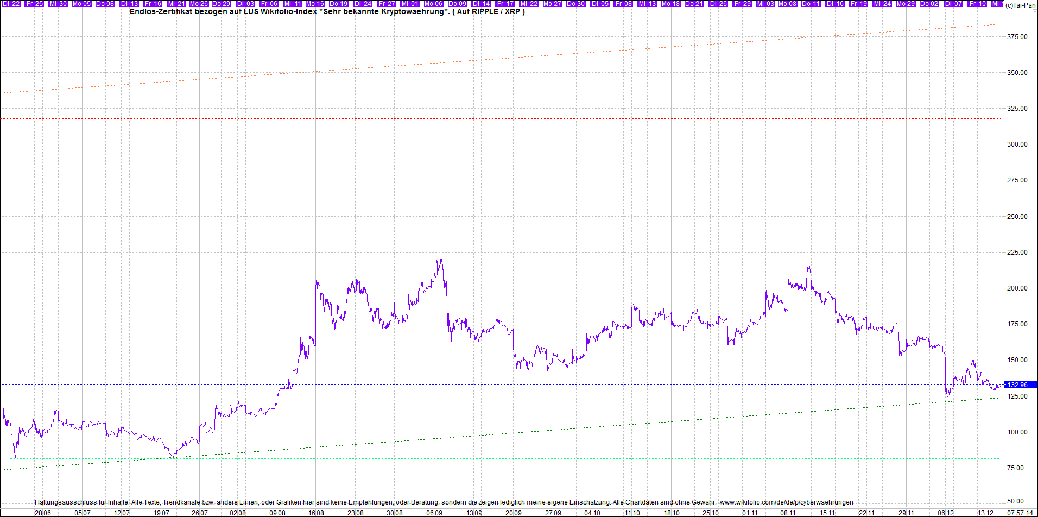Click the (c)Tai-Pan copyright label
The width and height of the screenshot is (1038, 517).
pos(1020,5)
